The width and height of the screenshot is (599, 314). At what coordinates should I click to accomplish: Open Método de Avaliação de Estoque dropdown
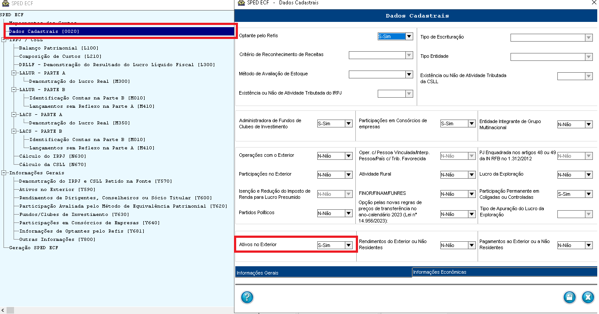click(x=409, y=74)
